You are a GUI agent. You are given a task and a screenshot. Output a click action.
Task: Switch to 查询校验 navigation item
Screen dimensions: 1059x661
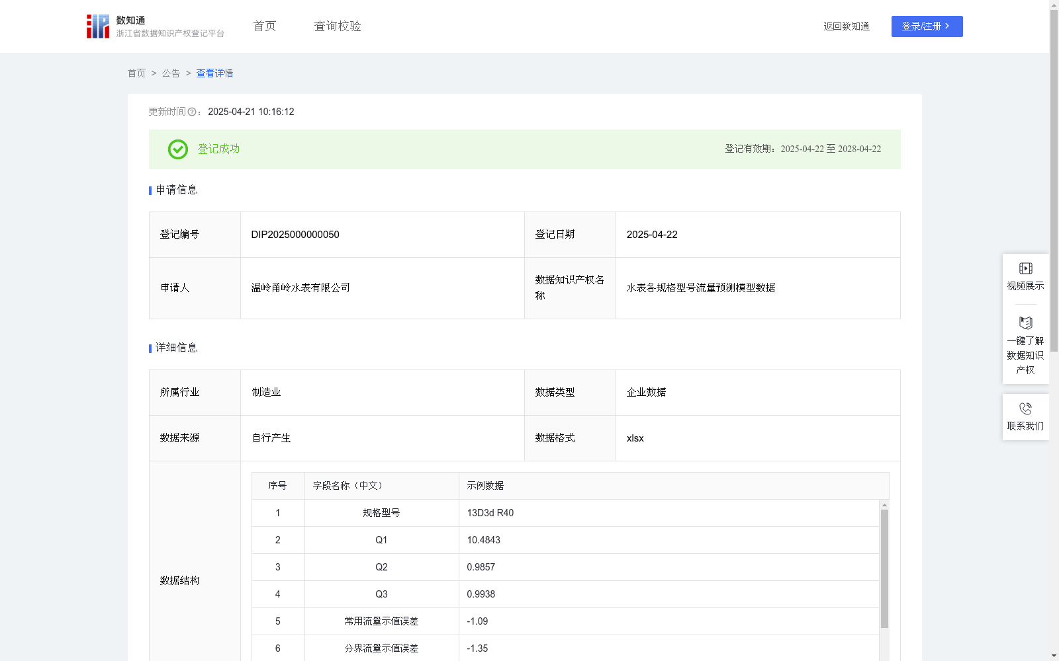point(337,26)
